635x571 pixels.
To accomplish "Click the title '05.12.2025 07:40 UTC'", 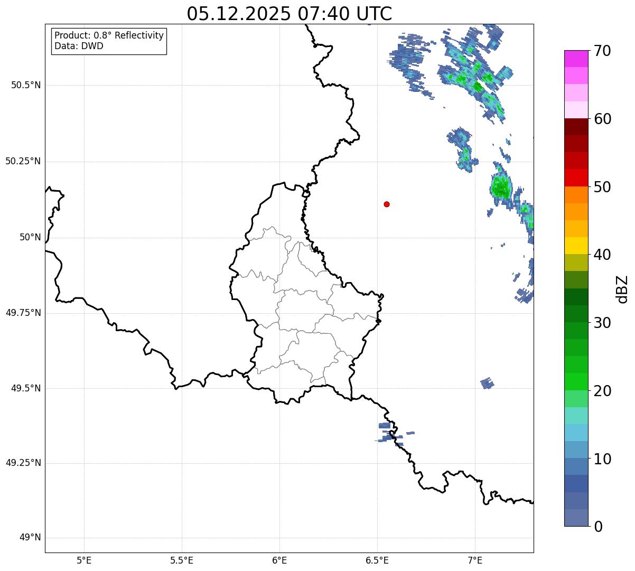I will 290,13.
